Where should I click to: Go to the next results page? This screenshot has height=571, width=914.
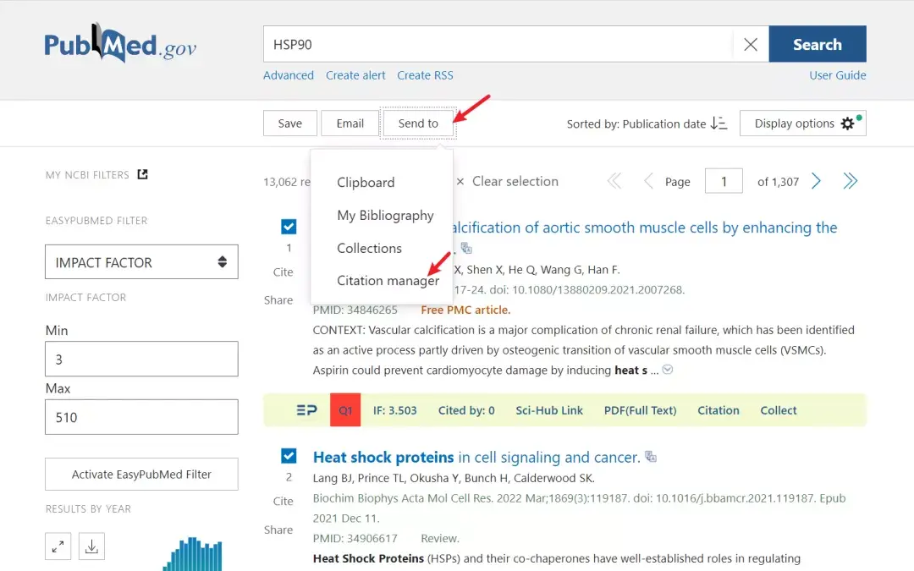(816, 181)
